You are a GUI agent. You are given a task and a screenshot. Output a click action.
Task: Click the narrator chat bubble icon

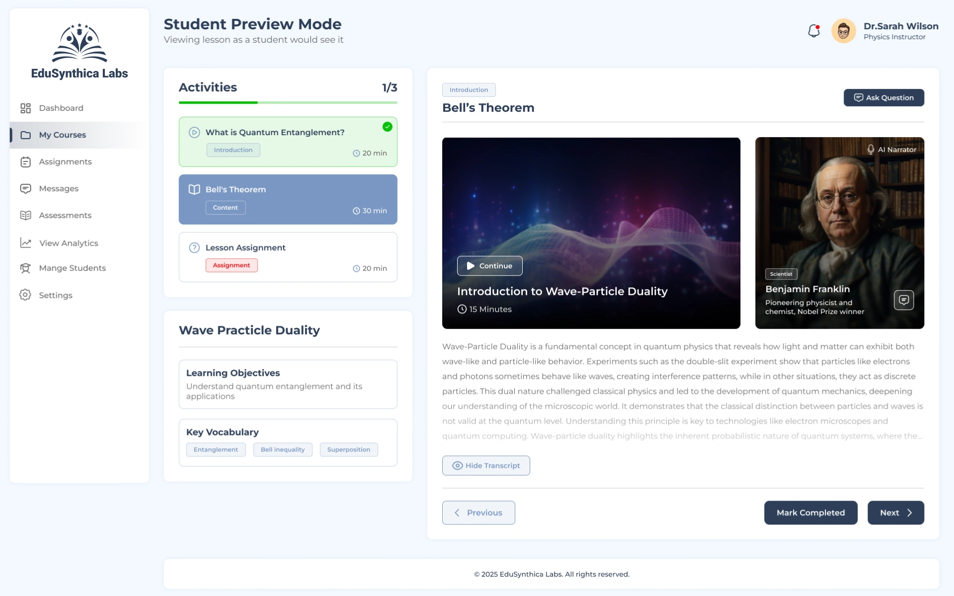[903, 300]
